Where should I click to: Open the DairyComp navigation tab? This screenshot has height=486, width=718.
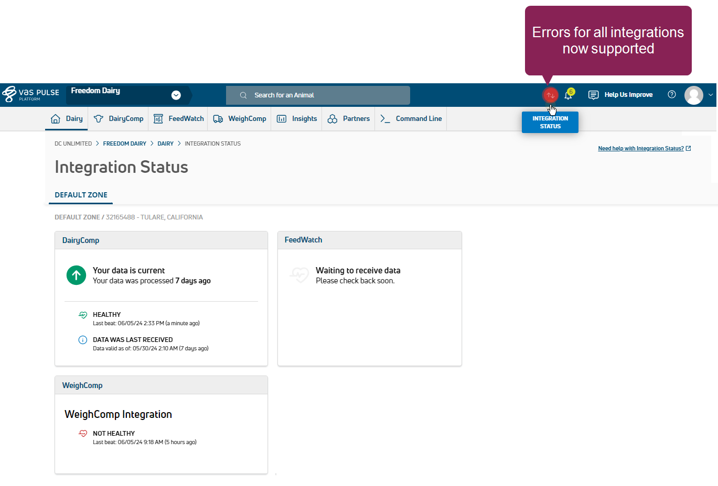[119, 119]
